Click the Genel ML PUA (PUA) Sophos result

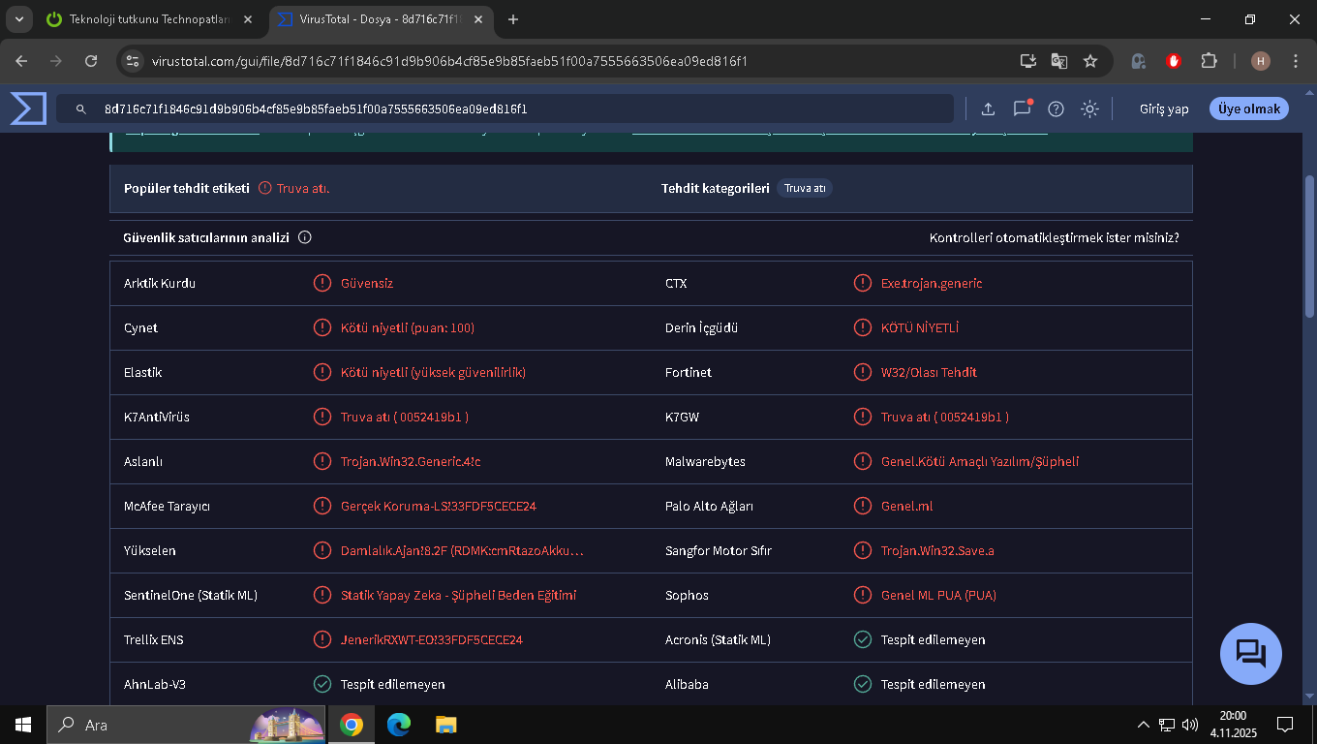pyautogui.click(x=938, y=595)
